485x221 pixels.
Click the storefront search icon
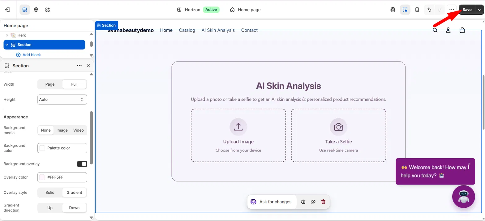pyautogui.click(x=435, y=30)
